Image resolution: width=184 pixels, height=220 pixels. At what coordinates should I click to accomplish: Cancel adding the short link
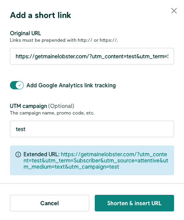[49, 203]
